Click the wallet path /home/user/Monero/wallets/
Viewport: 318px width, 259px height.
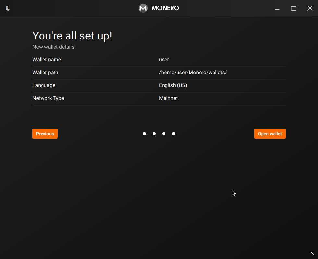point(193,73)
